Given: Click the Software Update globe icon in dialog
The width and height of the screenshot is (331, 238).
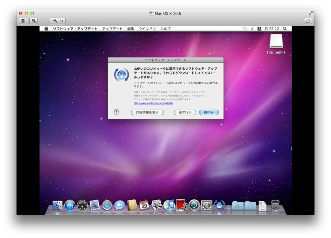Looking at the screenshot, I should click(x=122, y=75).
